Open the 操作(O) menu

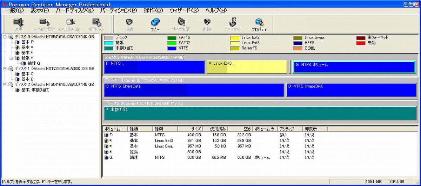pyautogui.click(x=153, y=10)
